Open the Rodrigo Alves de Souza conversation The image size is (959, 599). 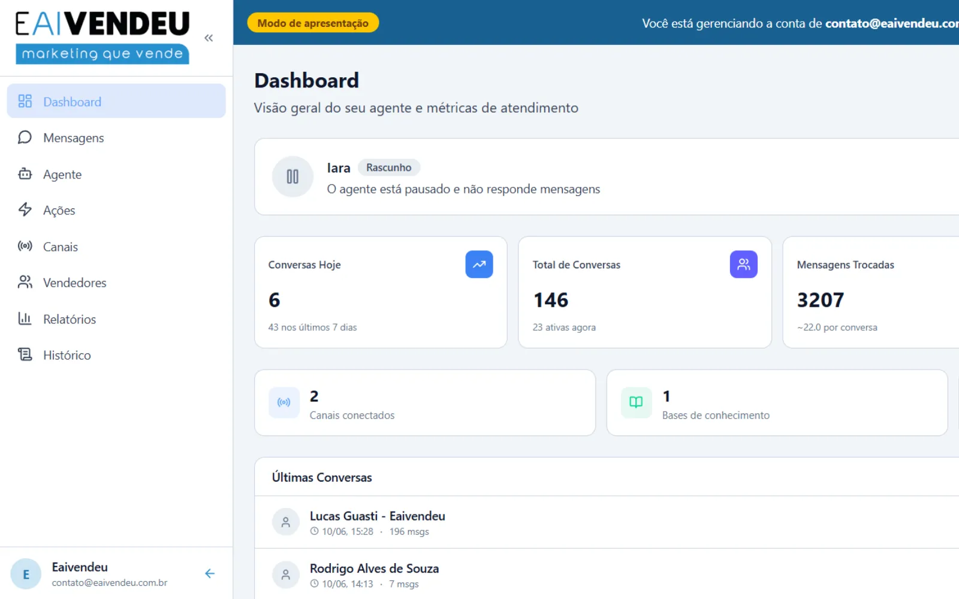[607, 575]
